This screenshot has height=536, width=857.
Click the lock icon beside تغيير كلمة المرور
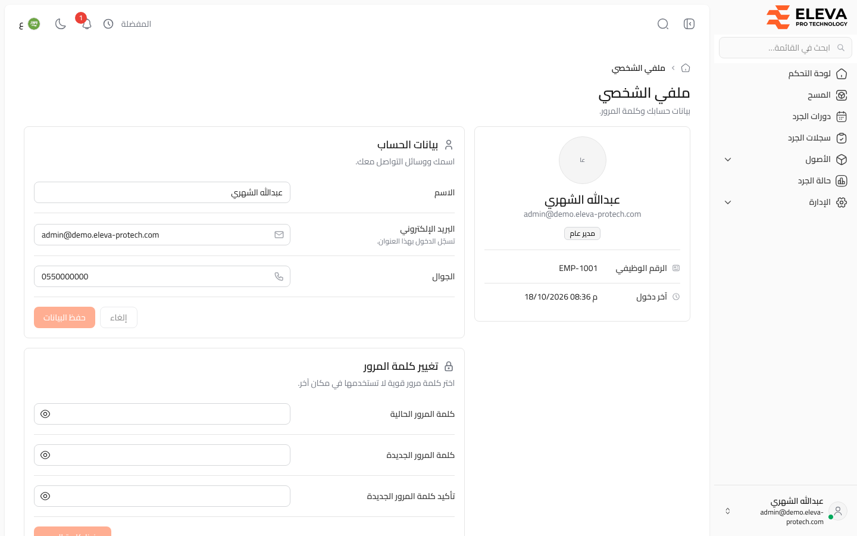(x=449, y=366)
